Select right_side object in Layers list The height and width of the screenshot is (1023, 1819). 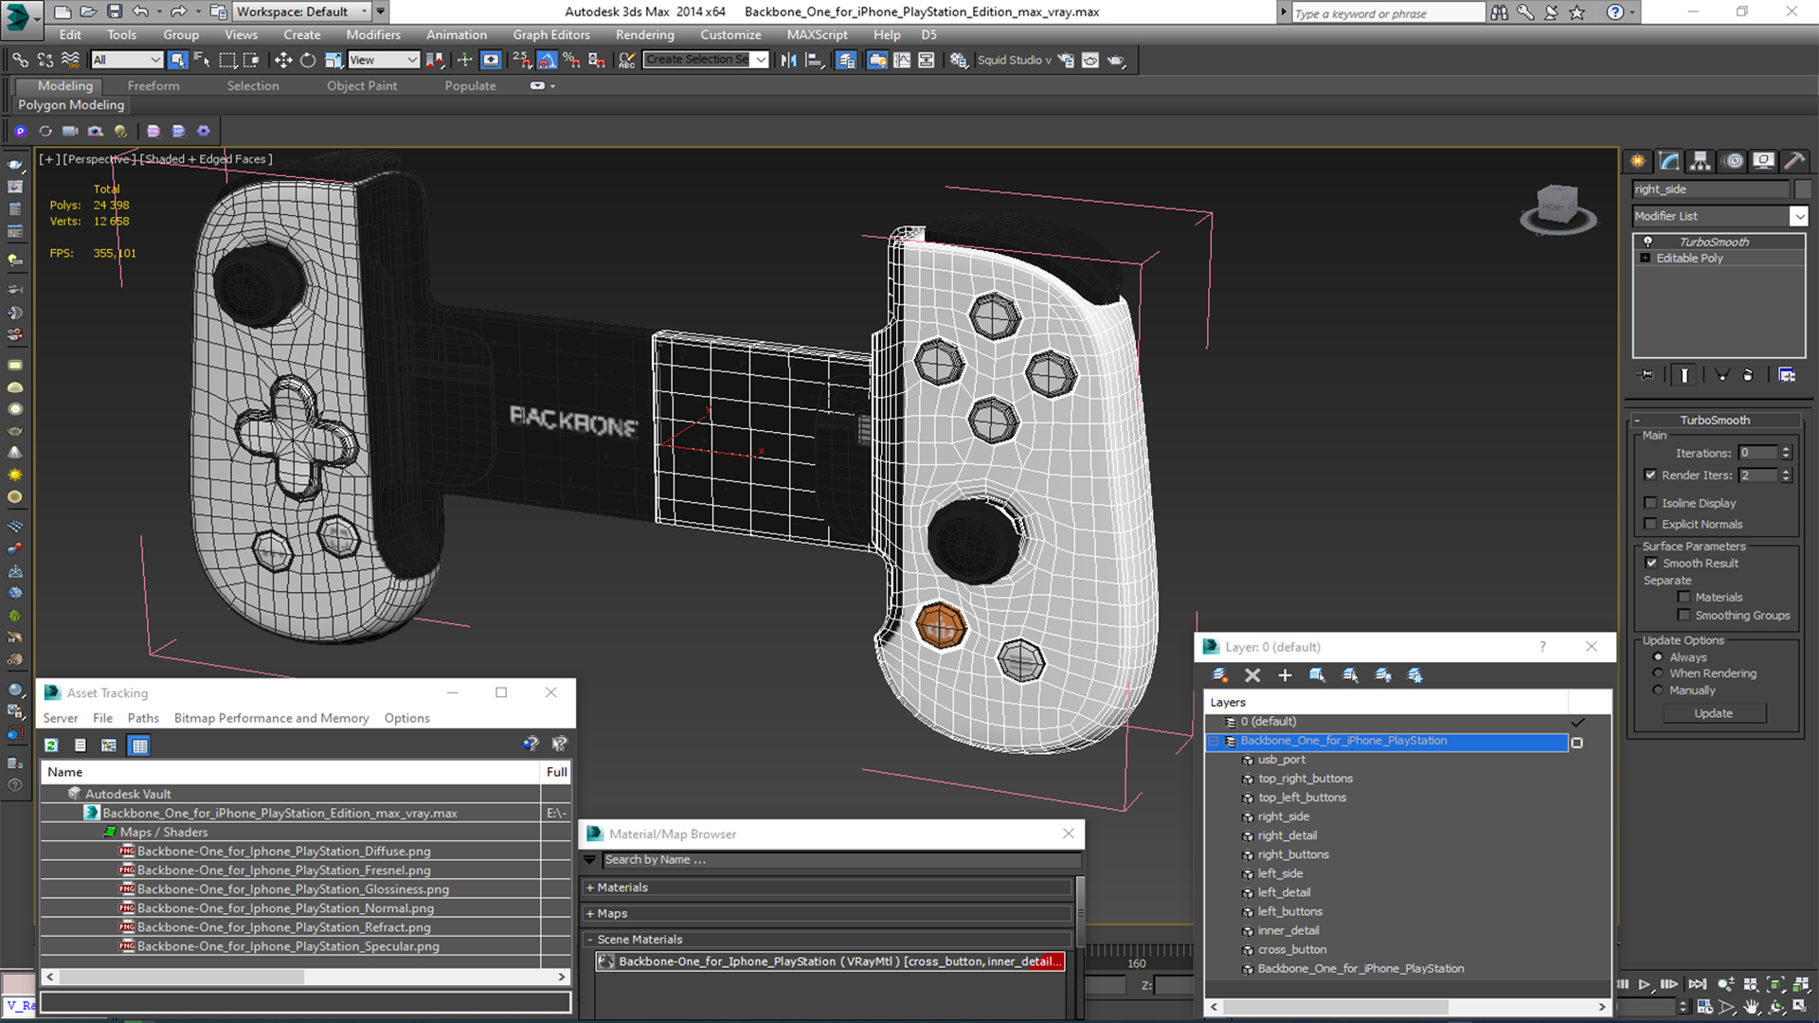pyautogui.click(x=1283, y=817)
